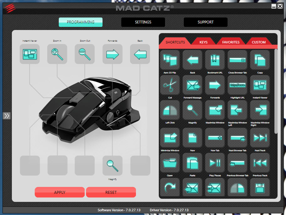This screenshot has width=286, height=215.
Task: Click the Back slot above the mouse
Action: tap(140, 54)
